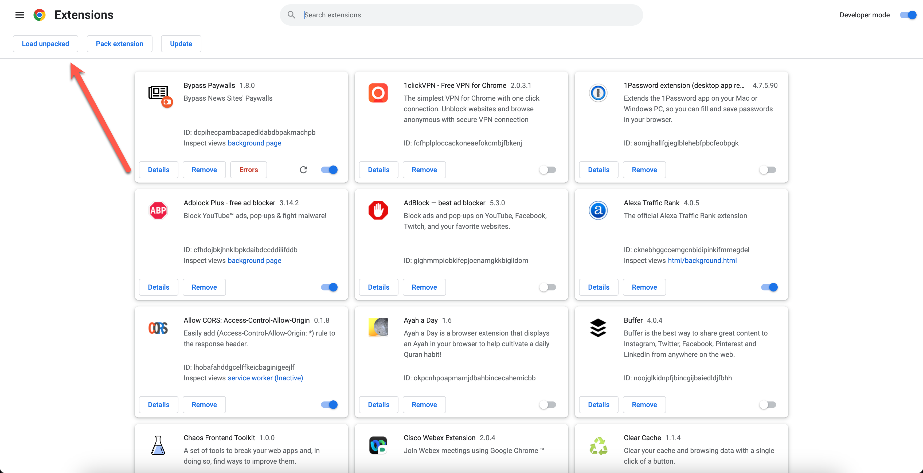Screen dimensions: 923x473
Task: Click the search magnifier icon
Action: 291,15
